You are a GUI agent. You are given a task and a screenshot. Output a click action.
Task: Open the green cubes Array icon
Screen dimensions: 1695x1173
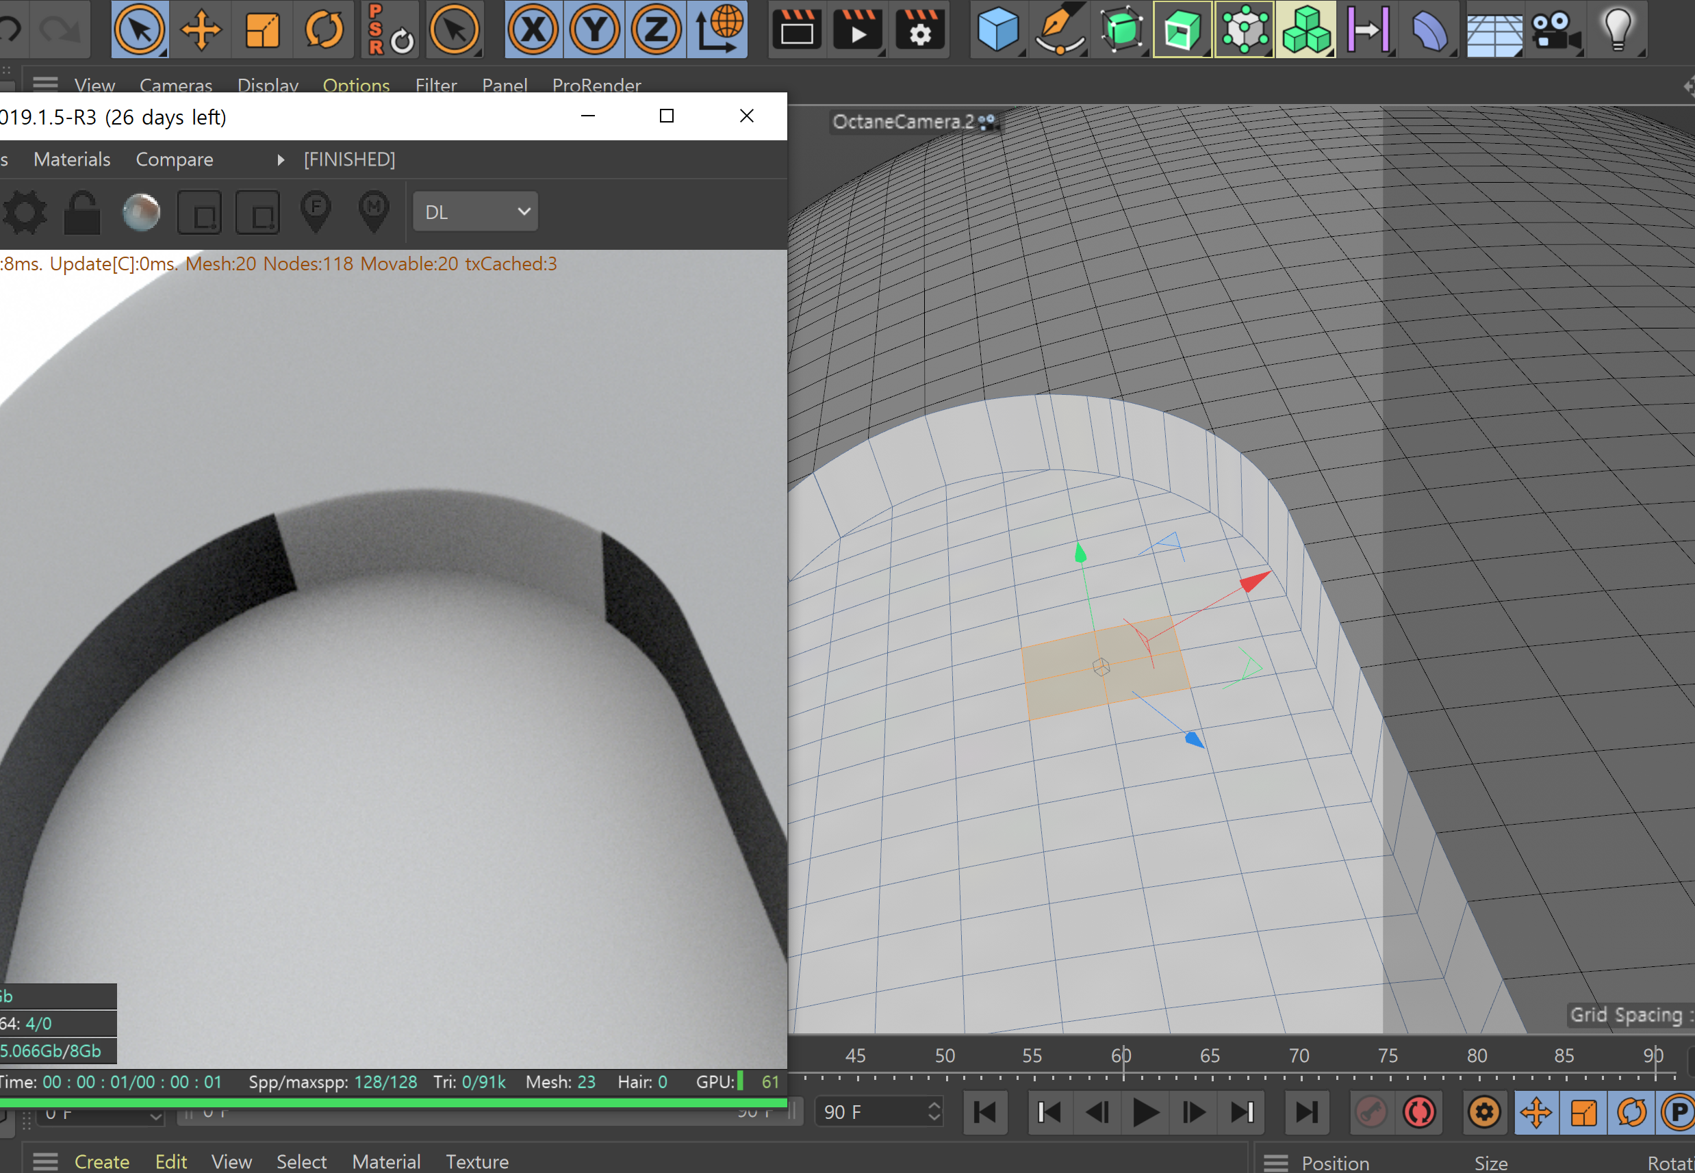click(x=1306, y=29)
